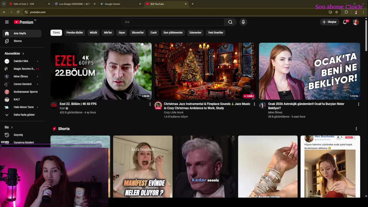The image size is (368, 207).
Task: Open the tab search dropdown arrow
Action: [4, 4]
